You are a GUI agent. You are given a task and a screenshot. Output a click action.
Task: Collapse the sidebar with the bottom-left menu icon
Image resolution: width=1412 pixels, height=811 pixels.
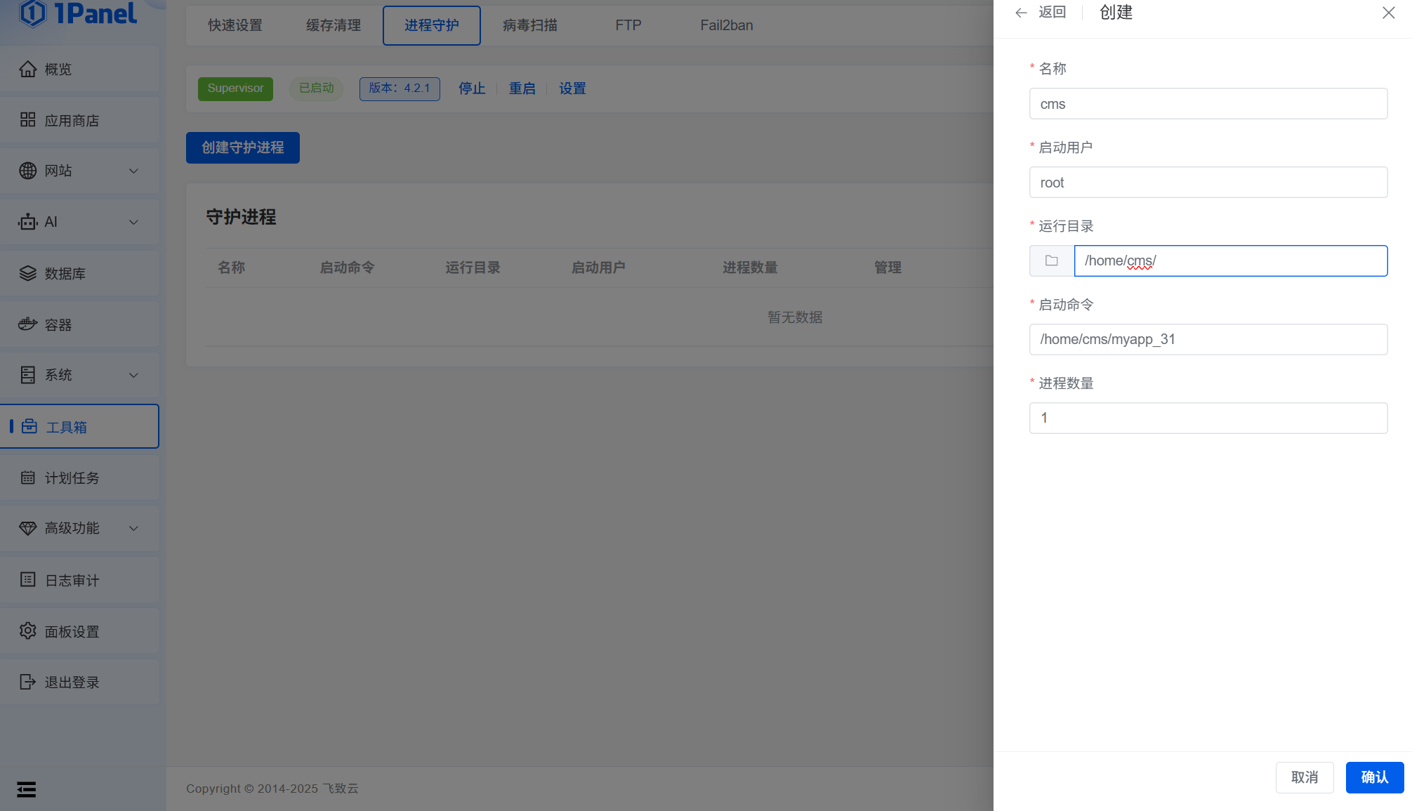click(27, 789)
